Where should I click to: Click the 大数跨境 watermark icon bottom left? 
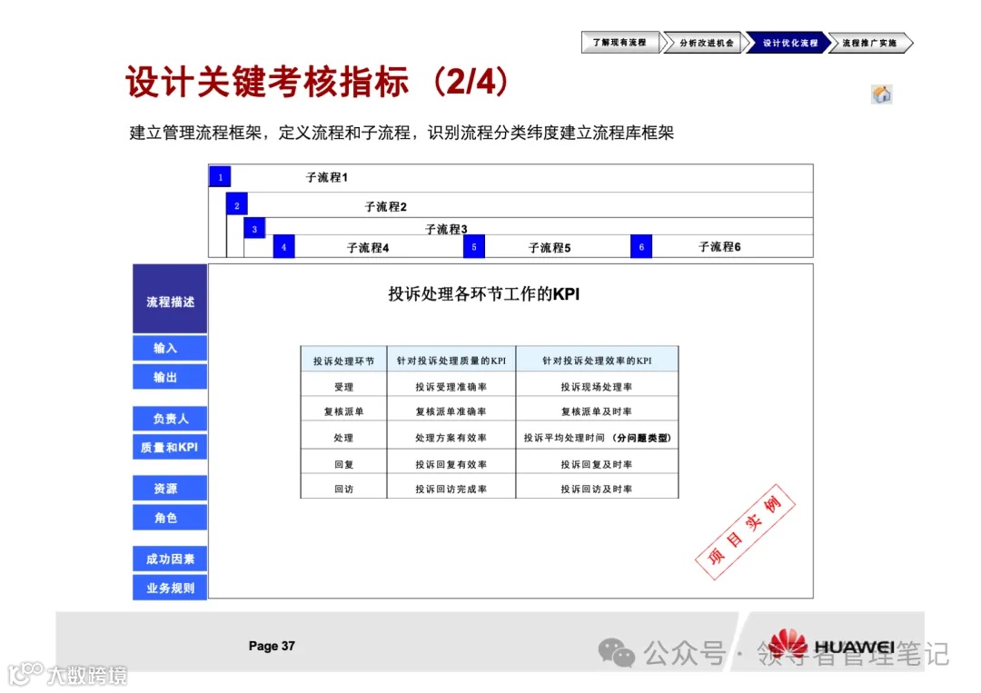(x=24, y=673)
